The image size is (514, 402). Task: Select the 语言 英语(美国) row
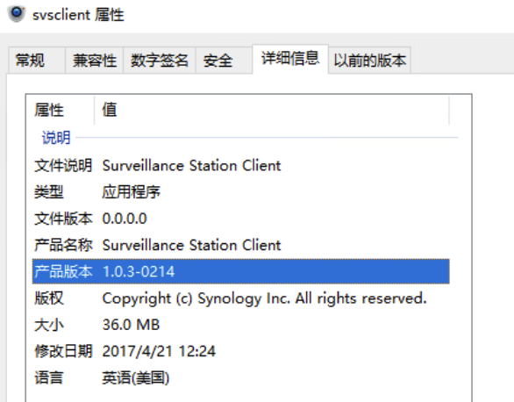click(x=241, y=377)
